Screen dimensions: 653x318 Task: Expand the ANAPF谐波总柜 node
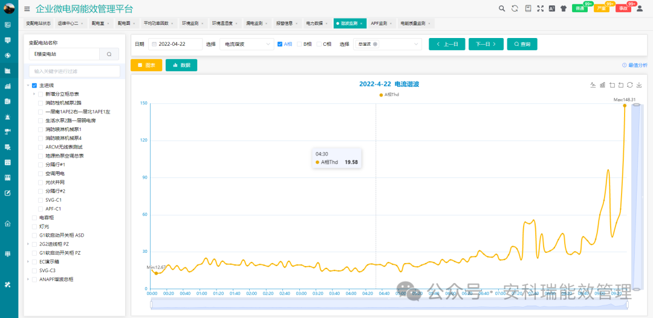(28, 279)
